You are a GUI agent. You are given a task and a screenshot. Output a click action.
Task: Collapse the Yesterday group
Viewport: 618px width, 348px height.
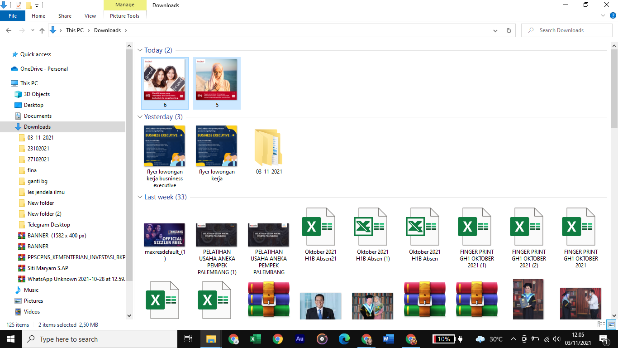[140, 117]
